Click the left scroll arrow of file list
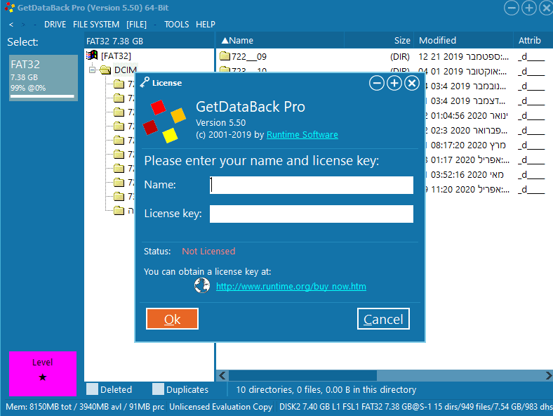Image resolution: width=553 pixels, height=416 pixels. (222, 375)
